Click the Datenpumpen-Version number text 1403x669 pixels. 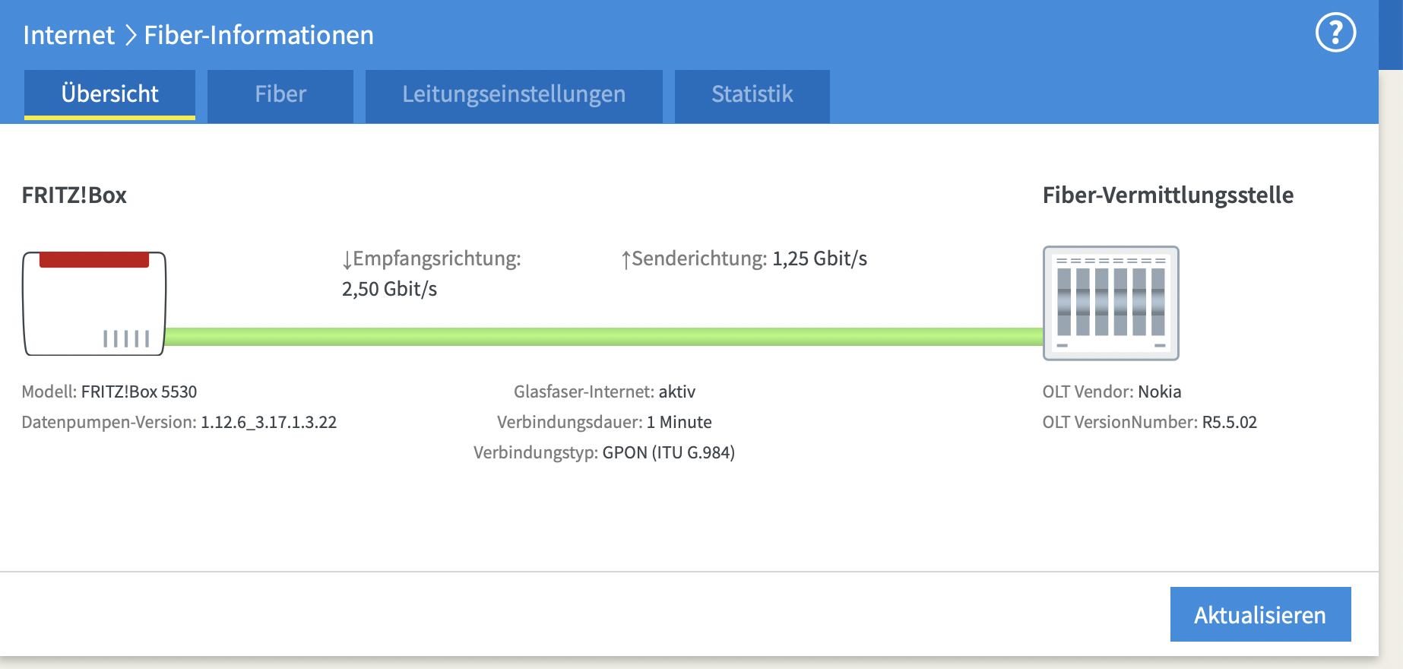pos(268,422)
